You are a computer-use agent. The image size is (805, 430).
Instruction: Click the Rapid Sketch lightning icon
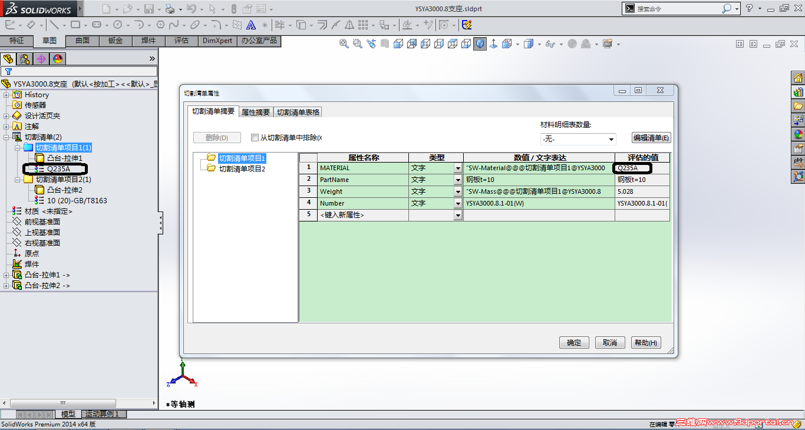467,25
